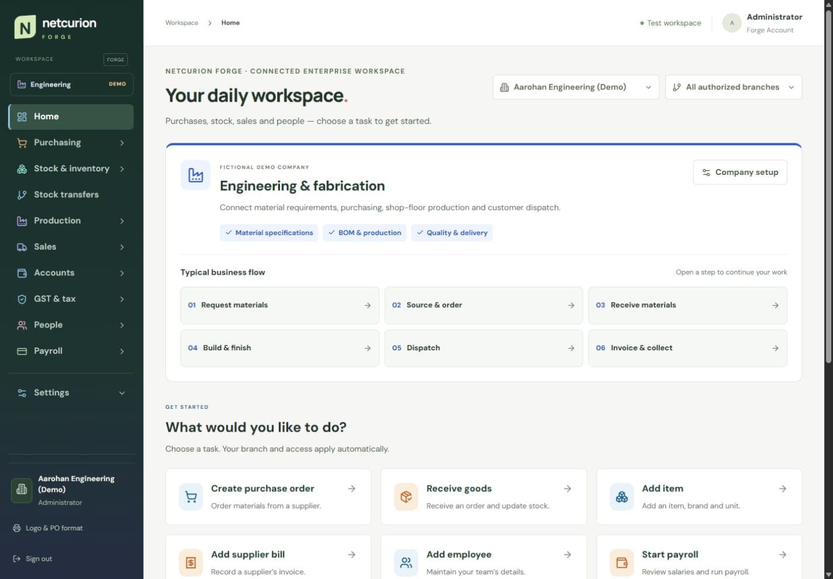
Task: Click the Home grid icon in sidebar
Action: [x=22, y=116]
